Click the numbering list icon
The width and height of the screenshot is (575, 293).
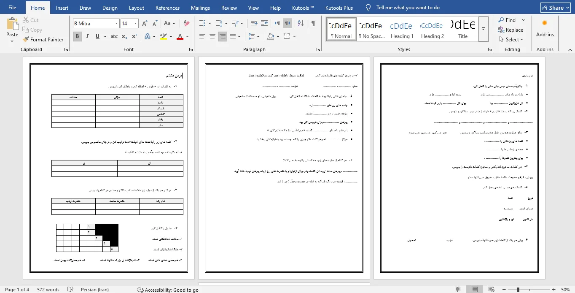[219, 24]
